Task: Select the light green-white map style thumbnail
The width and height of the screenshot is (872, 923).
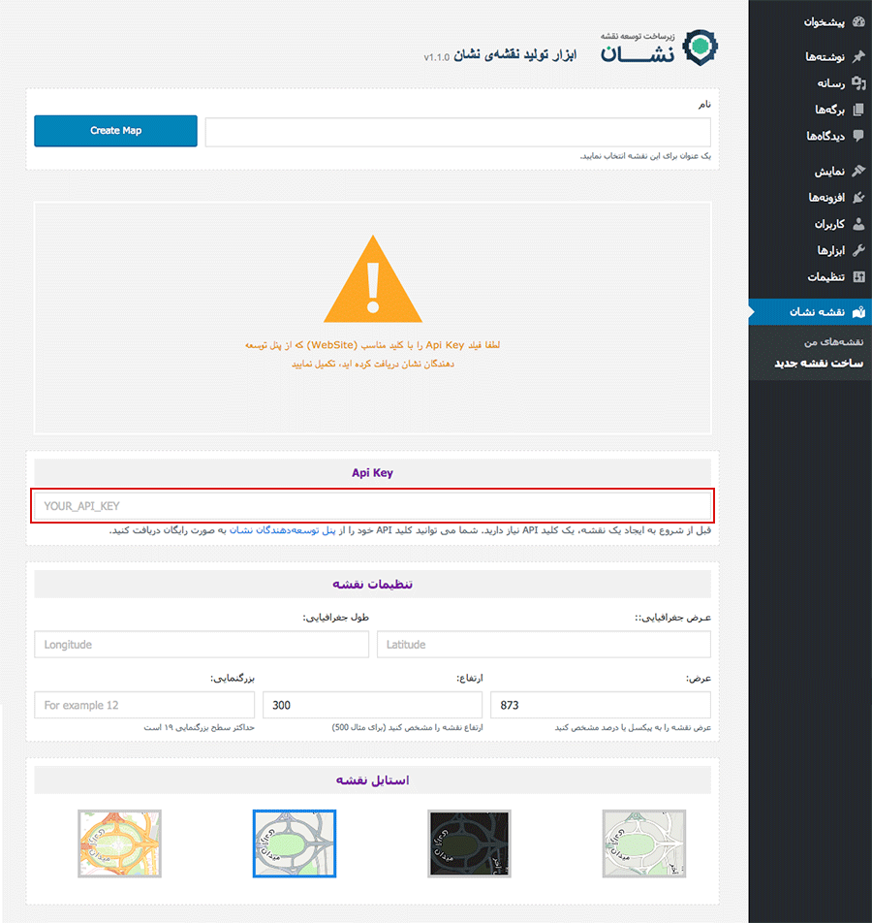Action: (643, 843)
